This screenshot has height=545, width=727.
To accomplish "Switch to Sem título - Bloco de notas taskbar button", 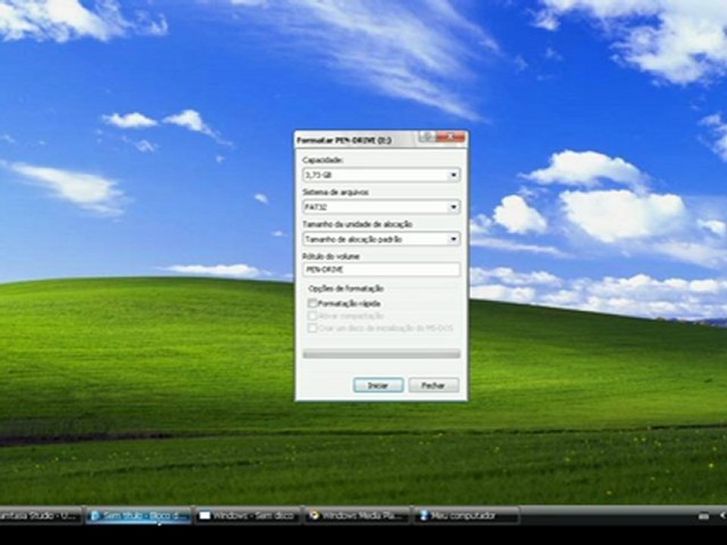I will (x=139, y=515).
